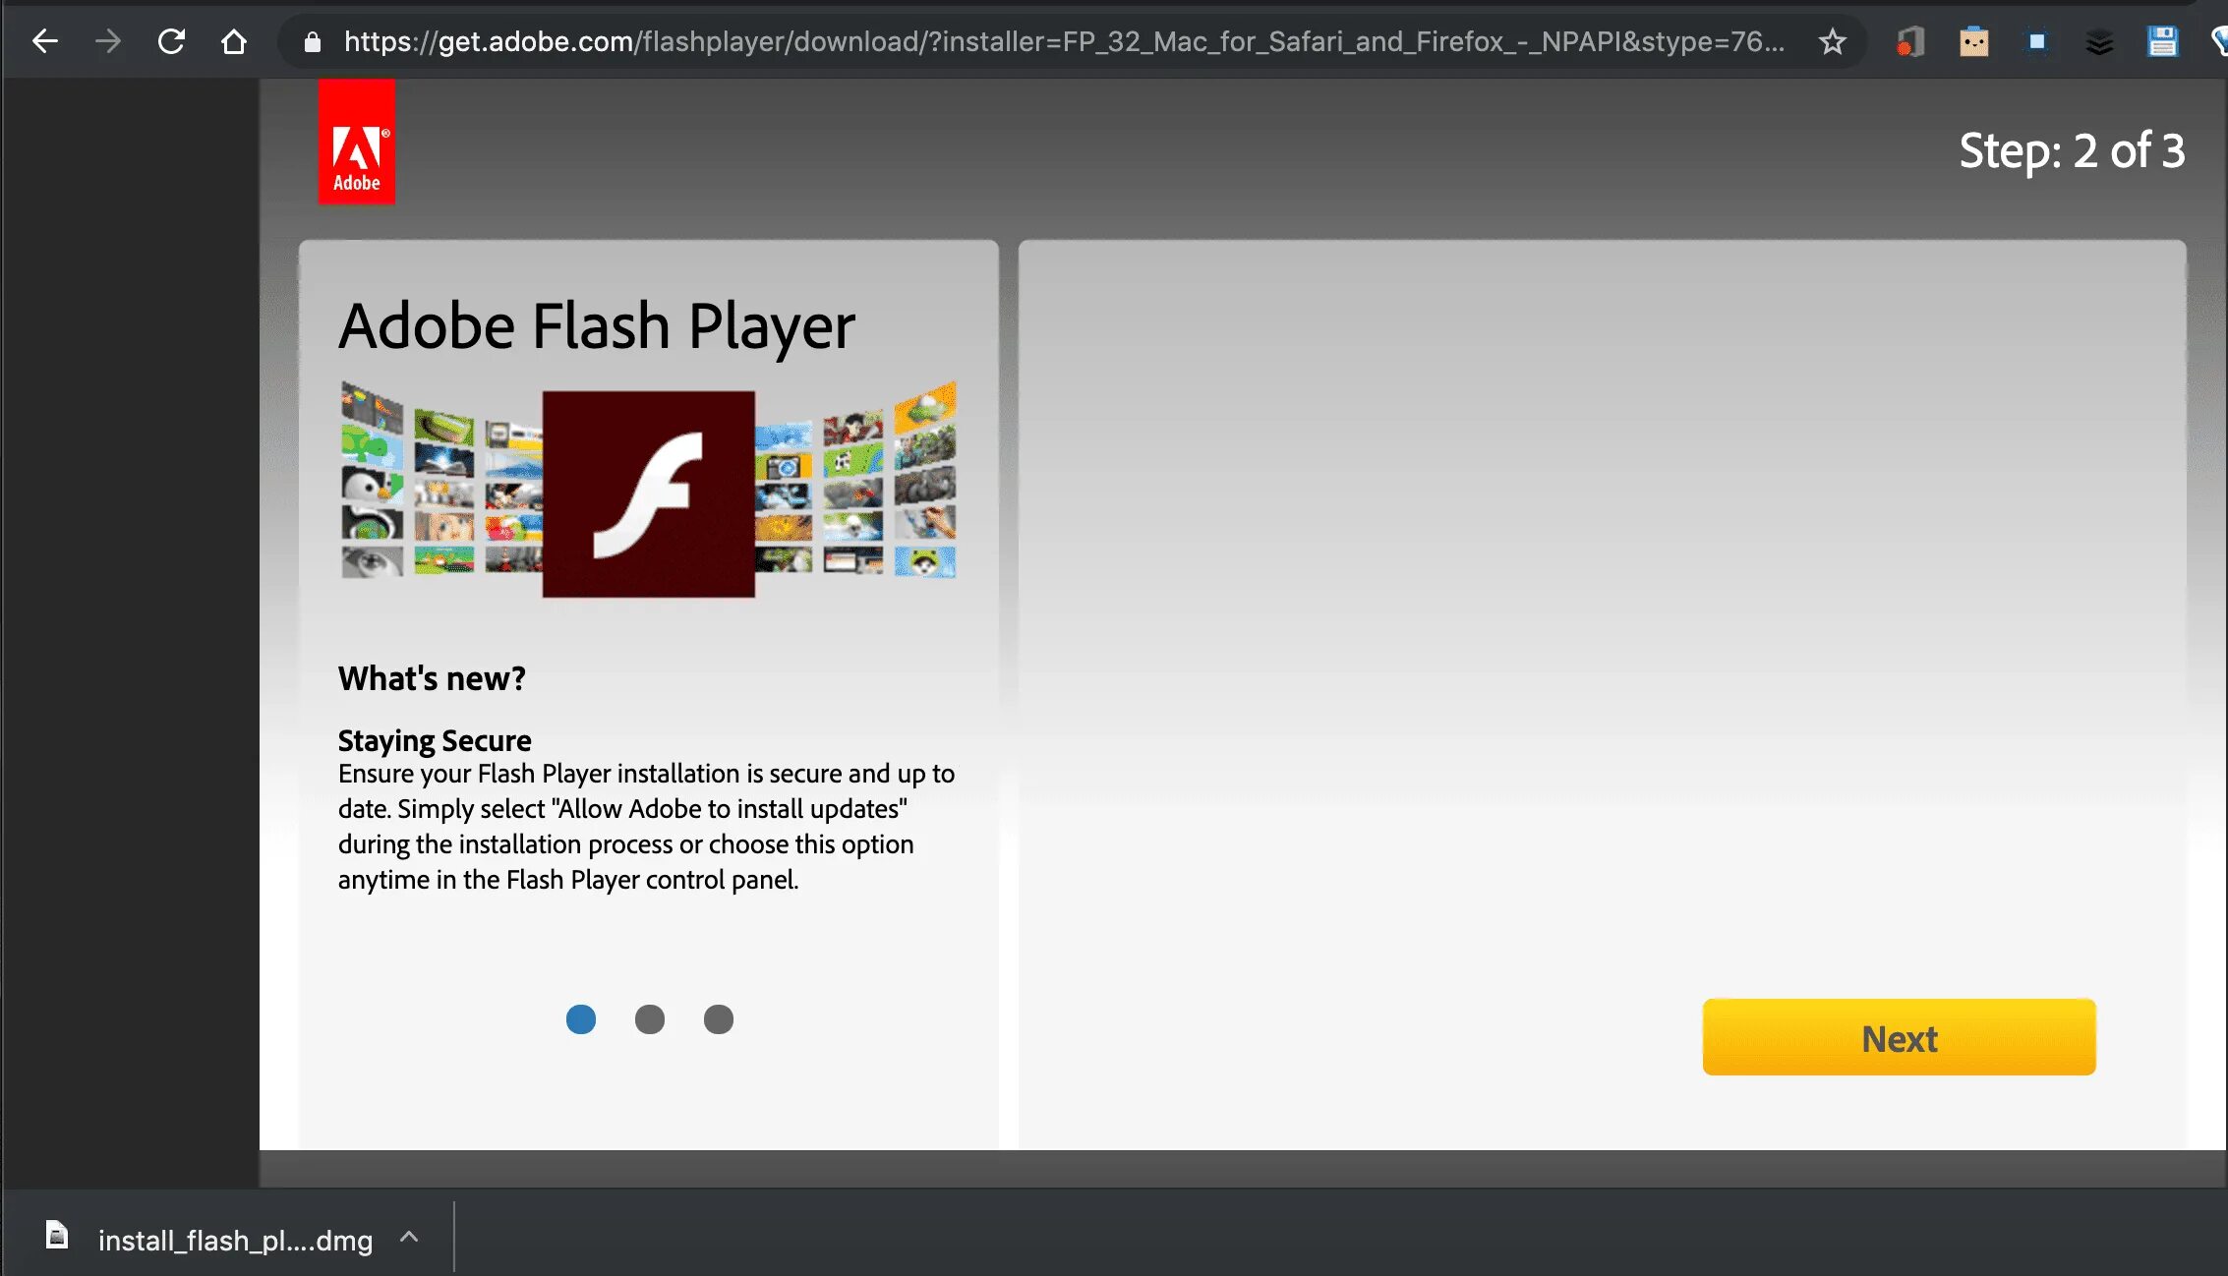Reload the Flash Player download page
2228x1276 pixels.
point(171,41)
